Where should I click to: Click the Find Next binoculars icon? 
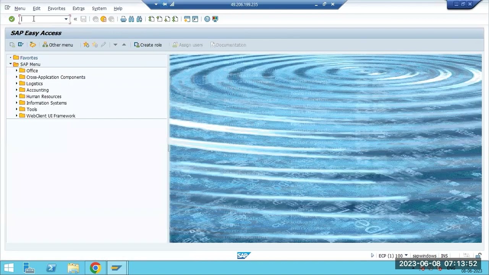139,19
